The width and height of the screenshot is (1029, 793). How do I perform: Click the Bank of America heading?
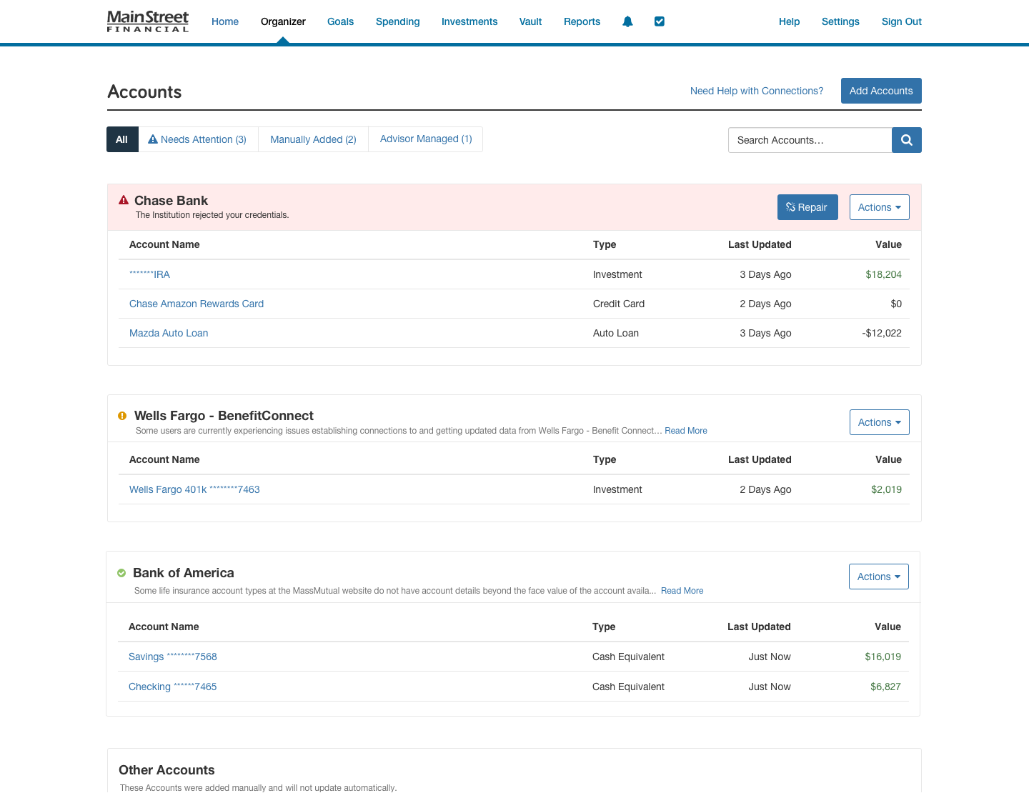tap(184, 573)
